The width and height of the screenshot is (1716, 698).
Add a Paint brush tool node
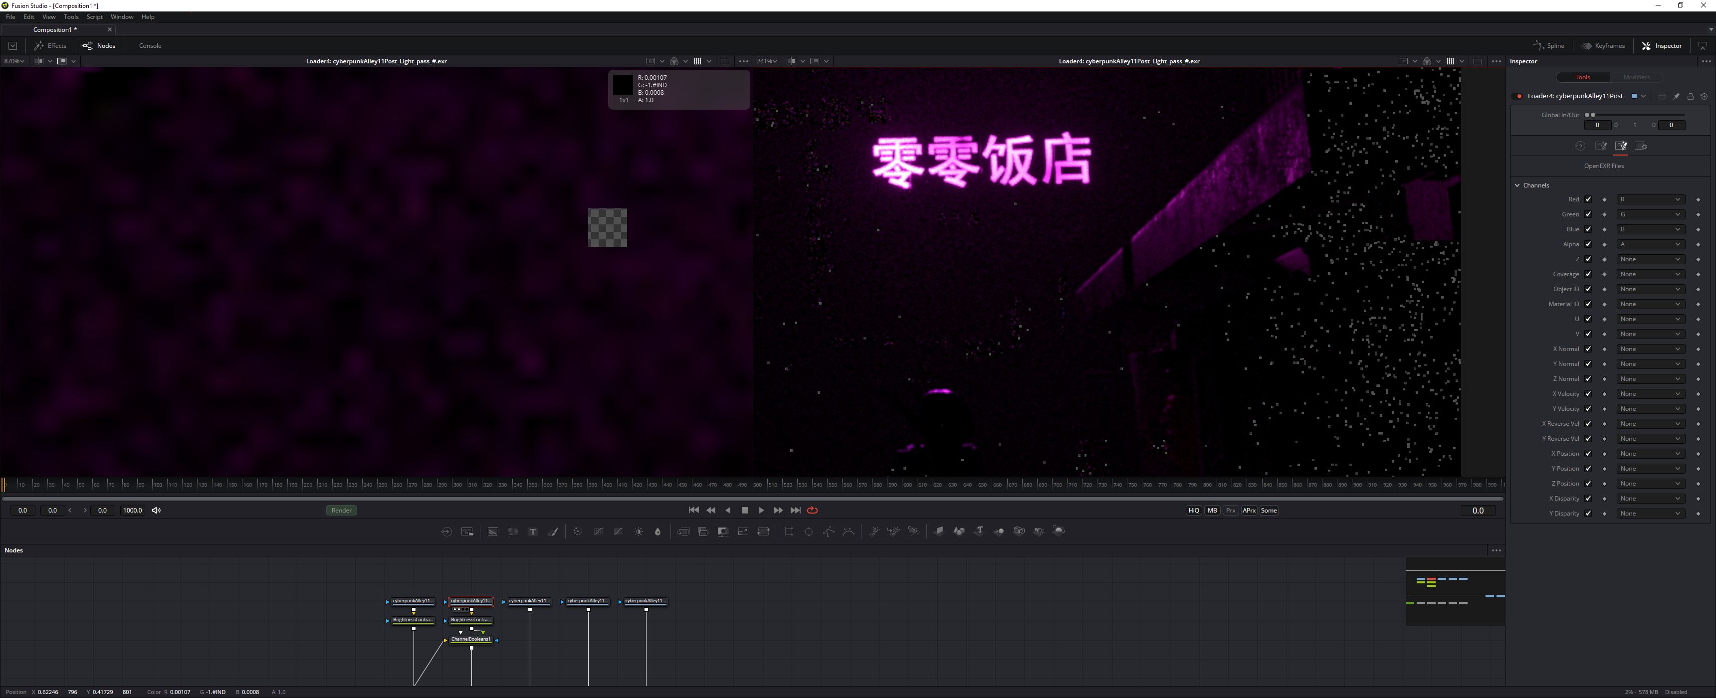(x=553, y=531)
